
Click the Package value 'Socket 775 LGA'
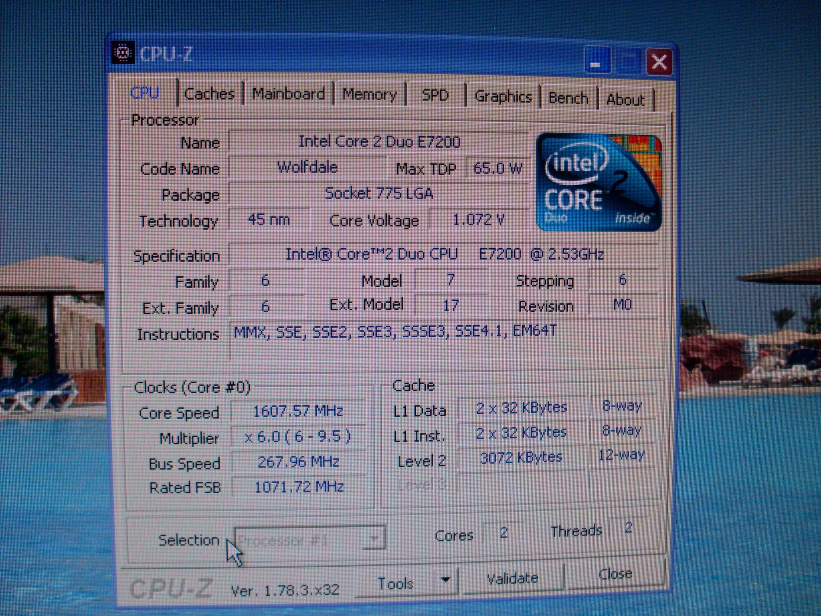pos(379,194)
